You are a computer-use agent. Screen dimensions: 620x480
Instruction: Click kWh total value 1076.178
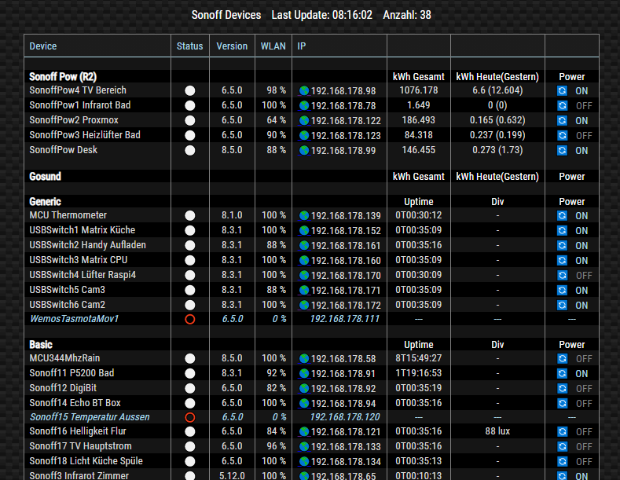(418, 90)
